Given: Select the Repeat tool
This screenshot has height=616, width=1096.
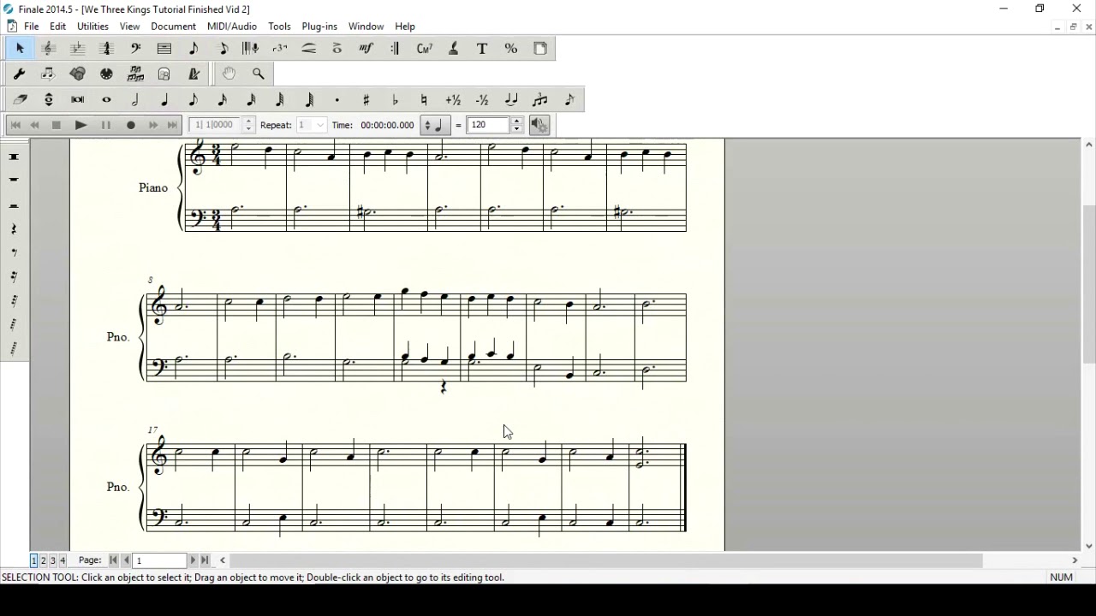Looking at the screenshot, I should 396,49.
